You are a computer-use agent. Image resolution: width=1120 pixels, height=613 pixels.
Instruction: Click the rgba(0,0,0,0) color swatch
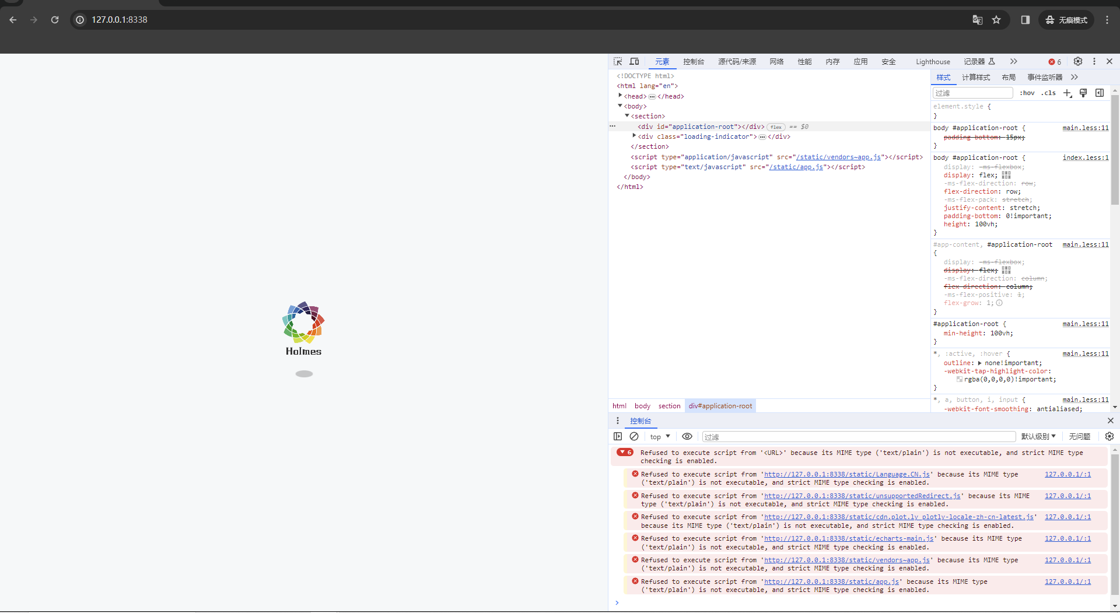tap(960, 379)
